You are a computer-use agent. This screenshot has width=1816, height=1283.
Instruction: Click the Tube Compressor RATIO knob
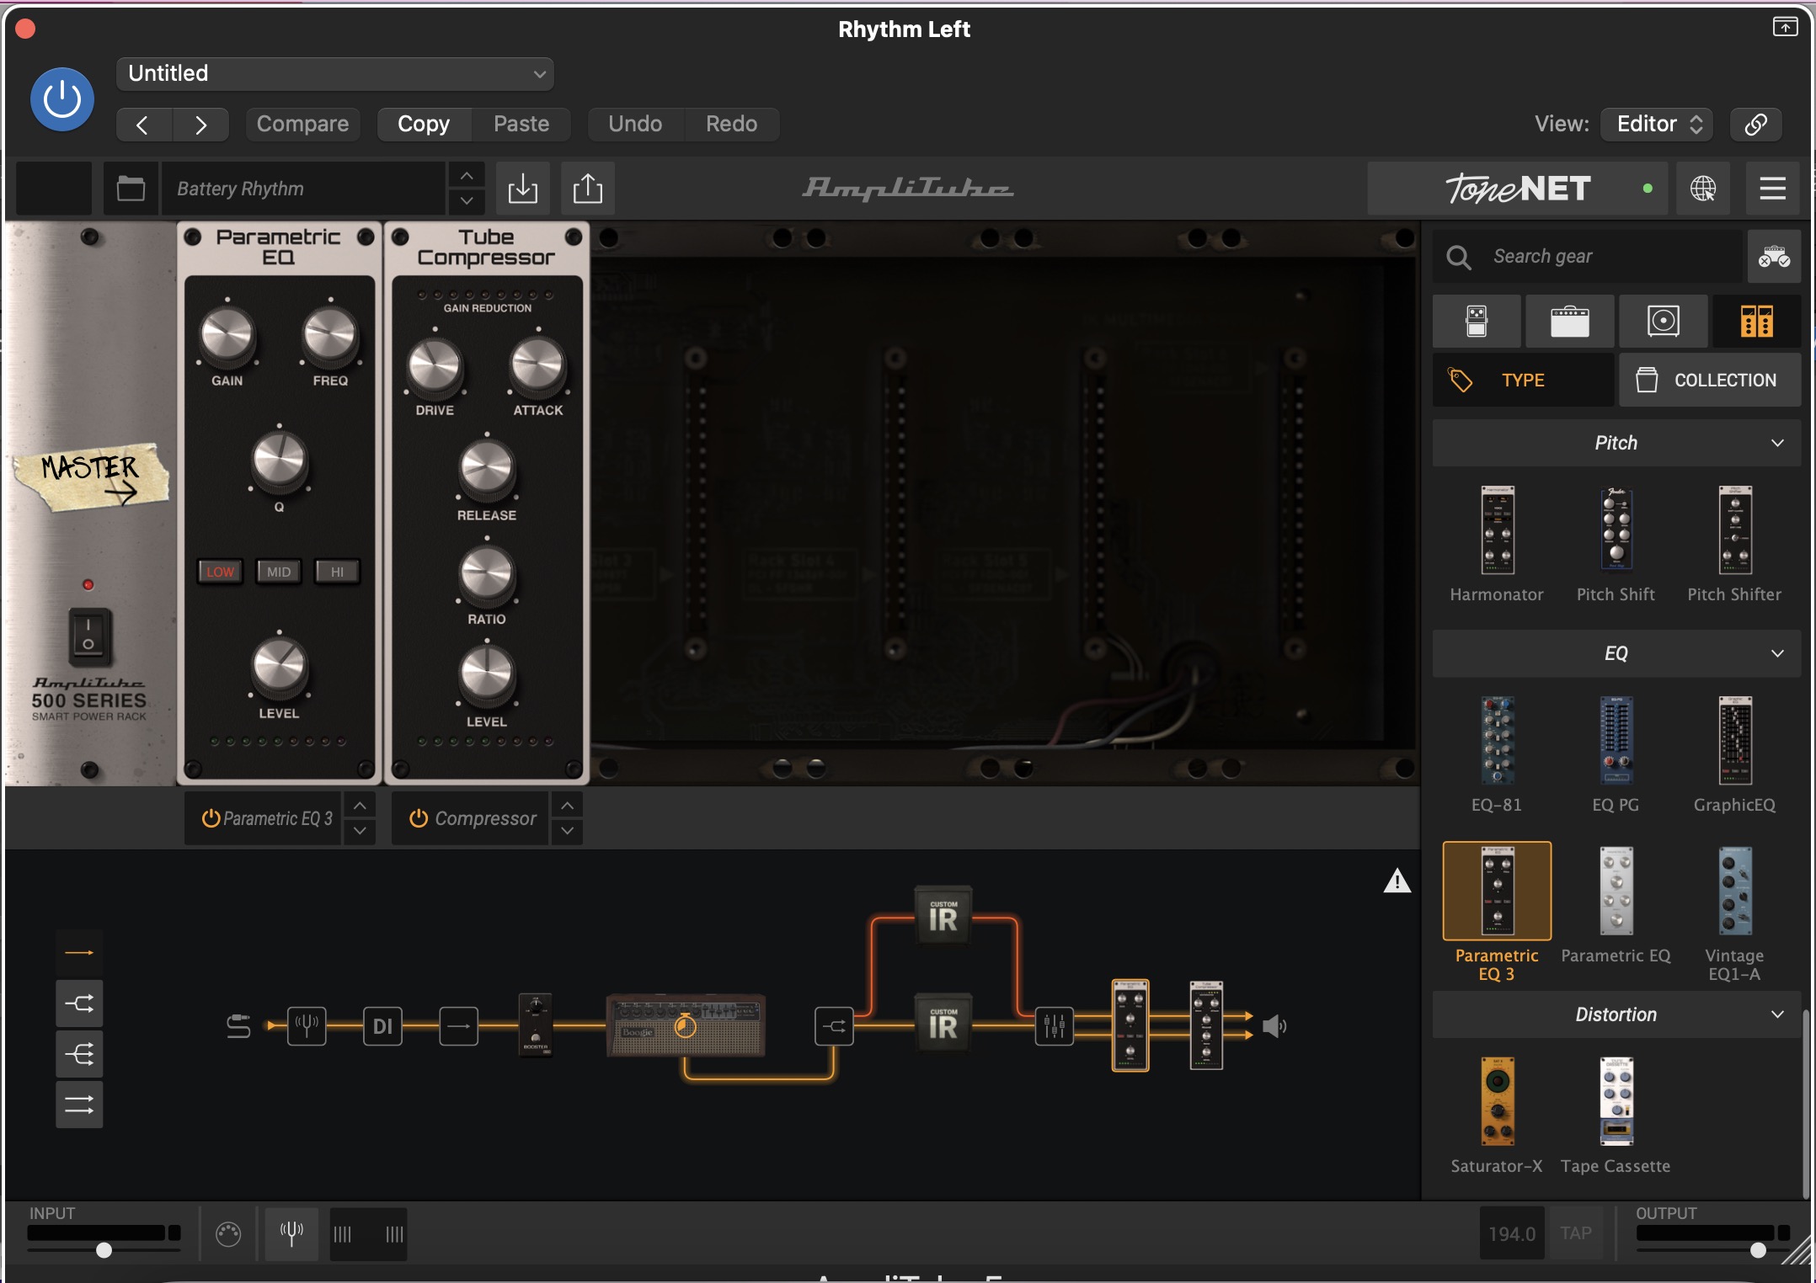pyautogui.click(x=487, y=575)
